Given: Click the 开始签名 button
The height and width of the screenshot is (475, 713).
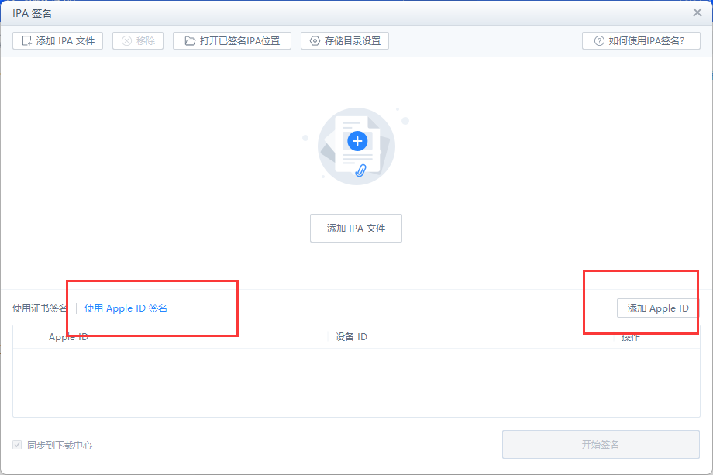Looking at the screenshot, I should tap(601, 445).
